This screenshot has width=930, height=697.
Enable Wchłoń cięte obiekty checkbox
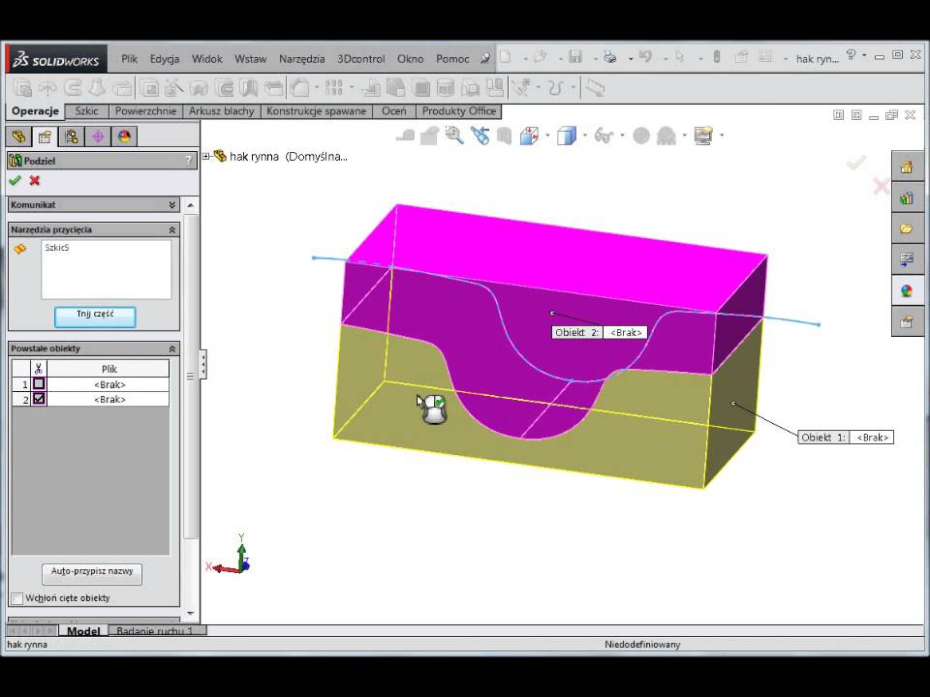tap(17, 598)
